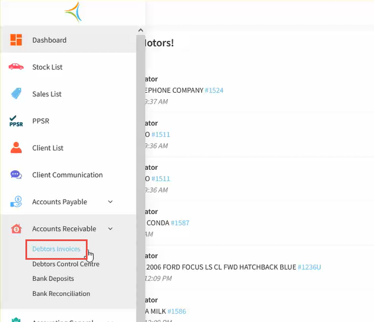Click the PPSR checkmark icon
Screen dimensions: 374x322
click(16, 121)
